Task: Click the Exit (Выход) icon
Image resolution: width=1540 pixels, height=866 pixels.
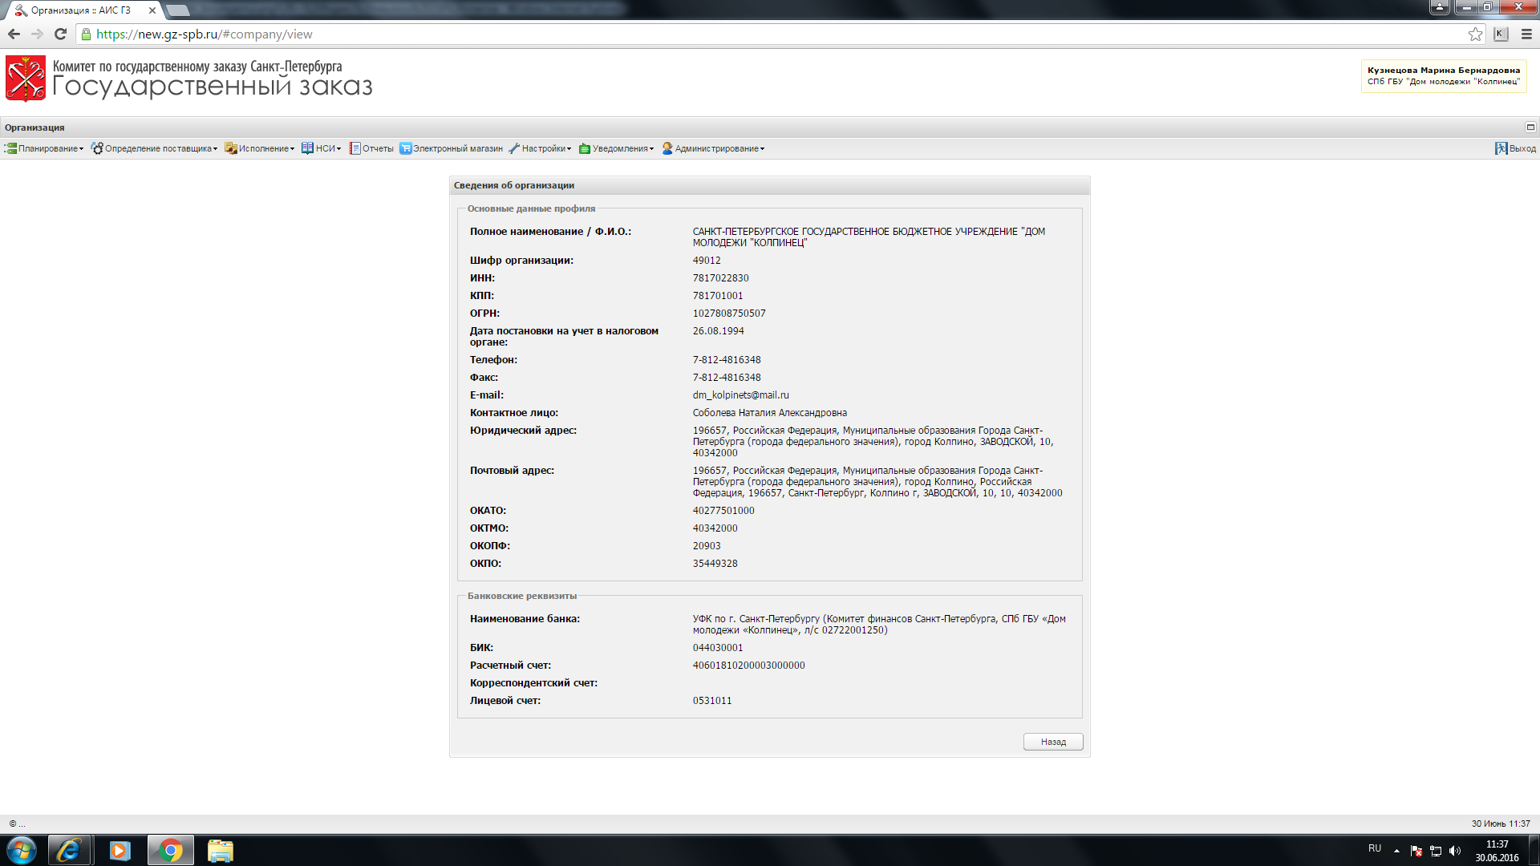Action: pyautogui.click(x=1501, y=148)
